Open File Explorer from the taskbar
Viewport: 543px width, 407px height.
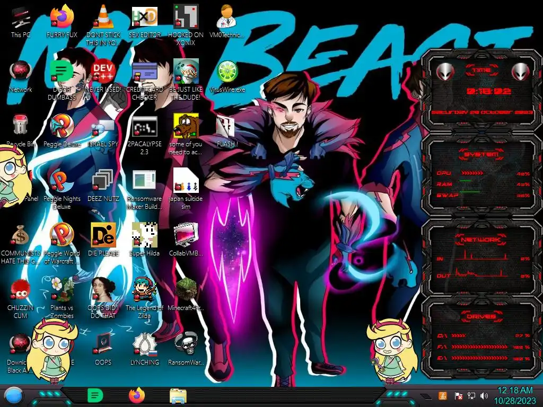178,396
